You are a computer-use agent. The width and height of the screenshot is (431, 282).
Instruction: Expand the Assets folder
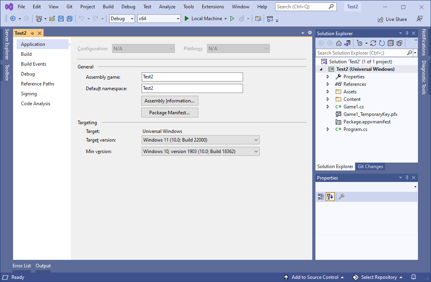328,91
